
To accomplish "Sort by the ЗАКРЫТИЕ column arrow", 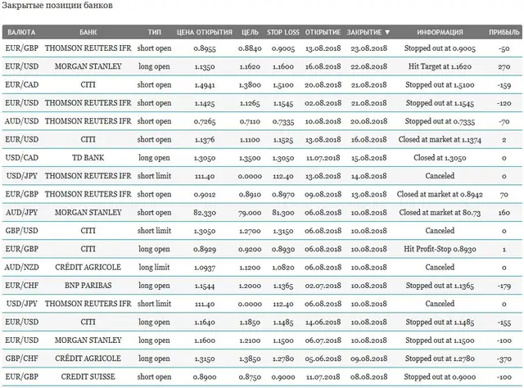I will [387, 33].
